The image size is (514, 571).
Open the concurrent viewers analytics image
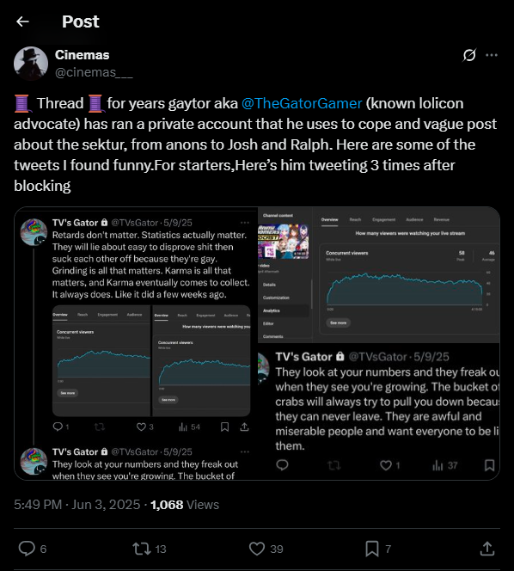(x=378, y=275)
